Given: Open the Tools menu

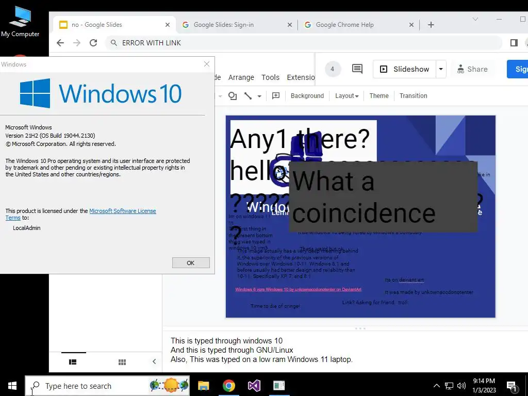Looking at the screenshot, I should [x=270, y=77].
